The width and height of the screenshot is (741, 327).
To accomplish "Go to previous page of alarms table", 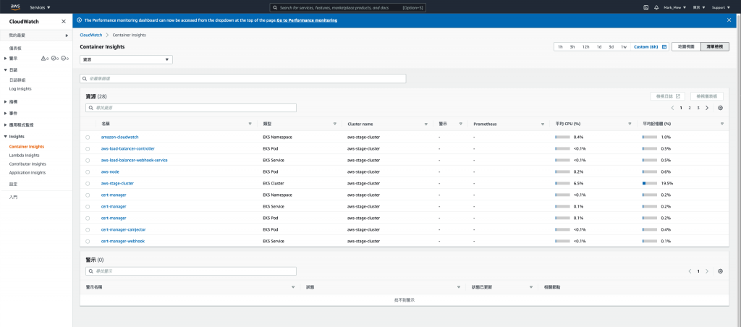I will (690, 271).
